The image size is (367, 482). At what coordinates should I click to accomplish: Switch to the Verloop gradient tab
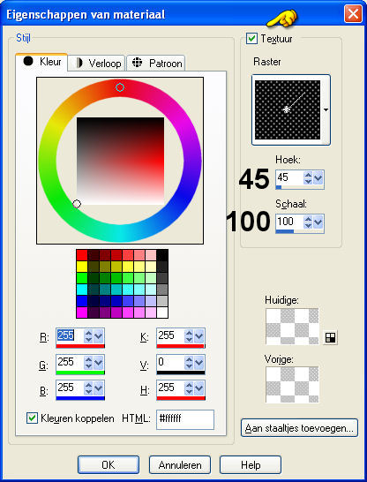point(96,64)
